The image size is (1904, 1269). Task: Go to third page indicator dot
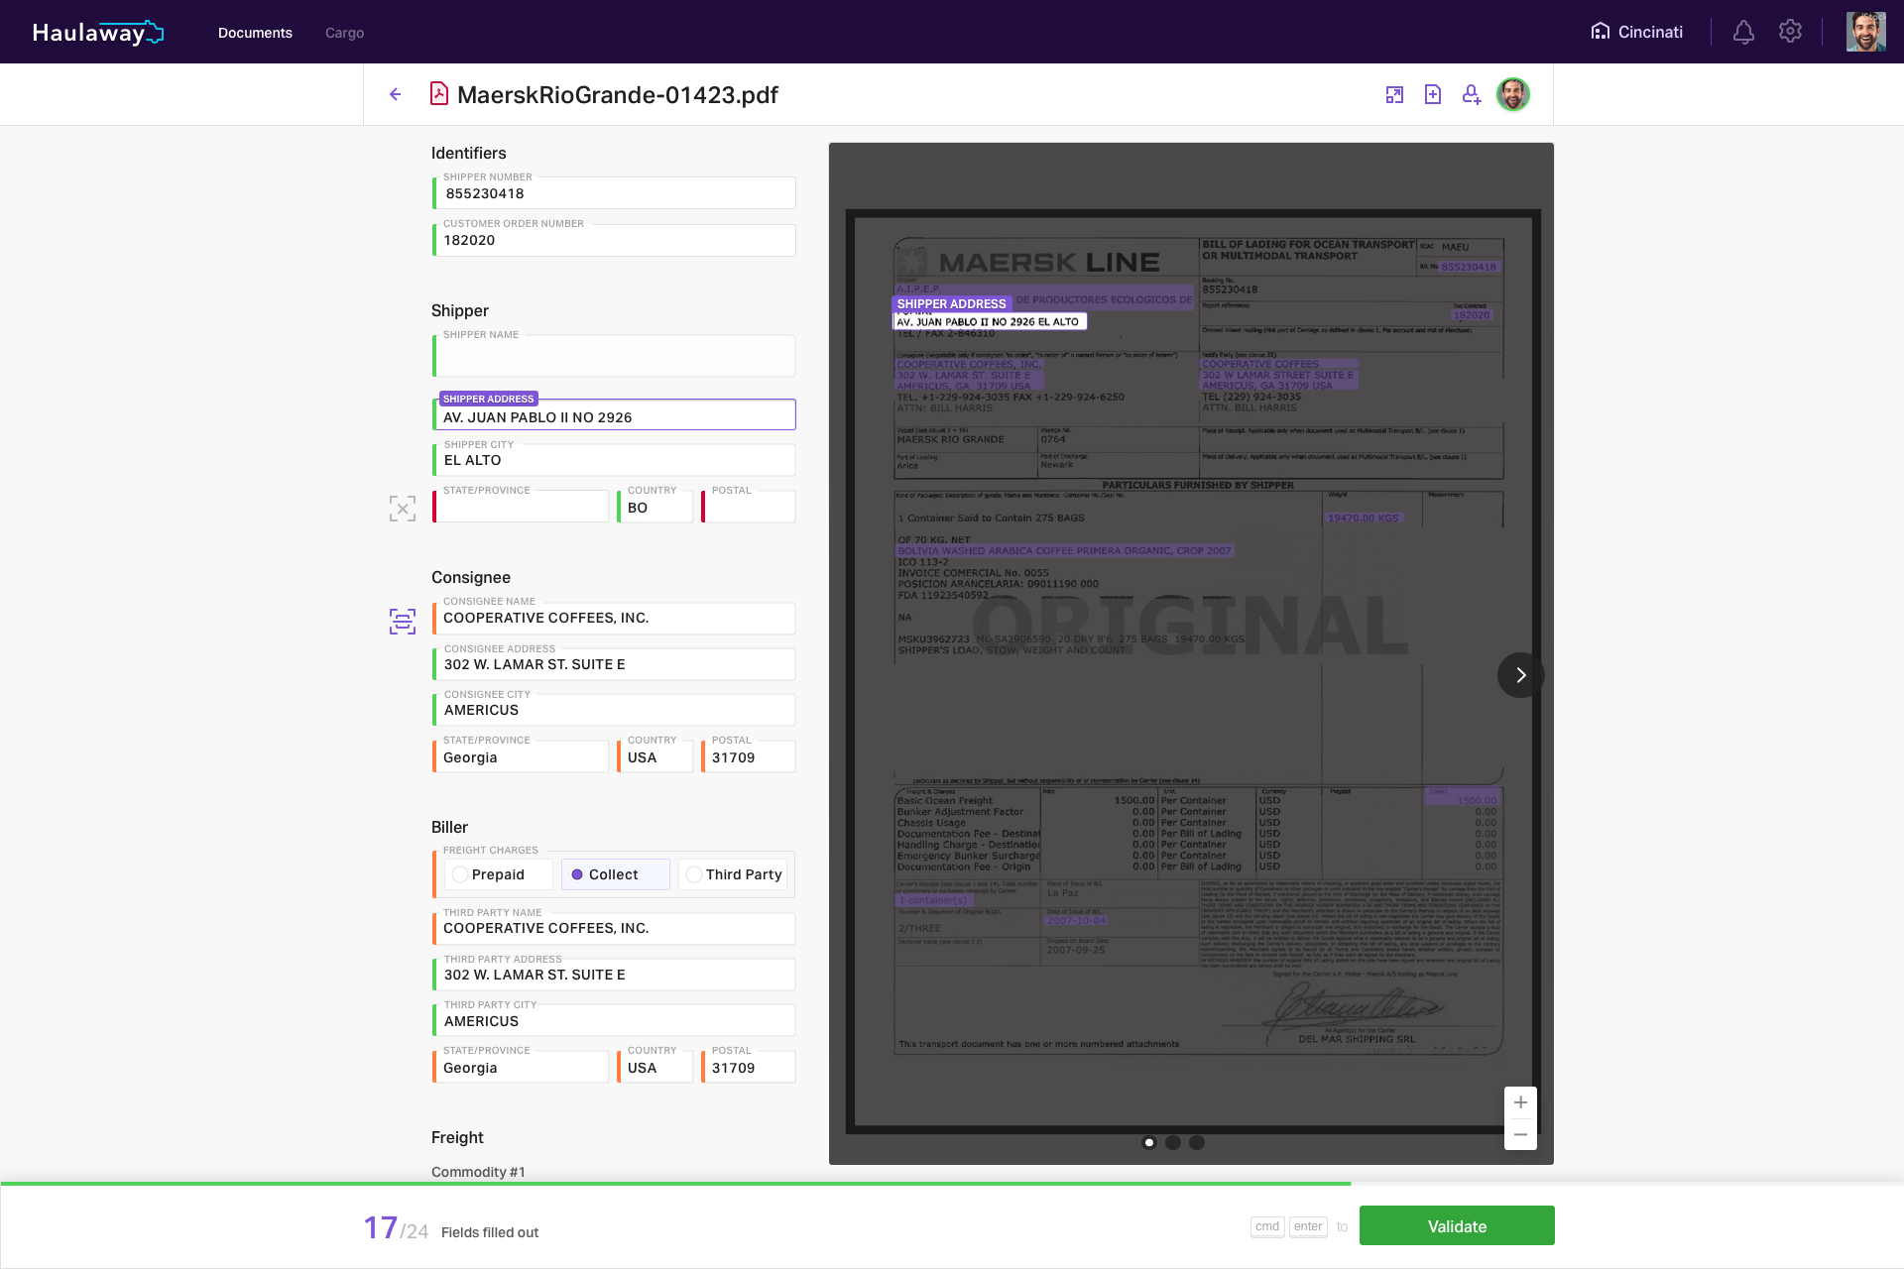click(1197, 1142)
